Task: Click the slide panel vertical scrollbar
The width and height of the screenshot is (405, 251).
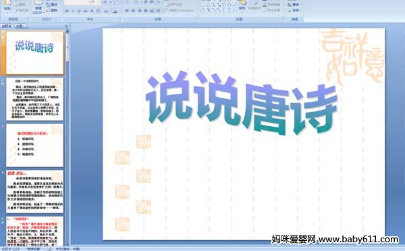Action: [x=67, y=137]
